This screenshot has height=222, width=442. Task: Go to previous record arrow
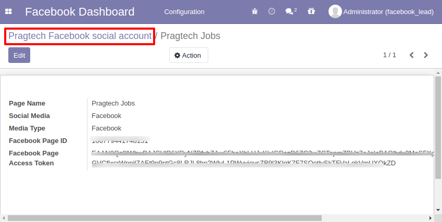412,55
